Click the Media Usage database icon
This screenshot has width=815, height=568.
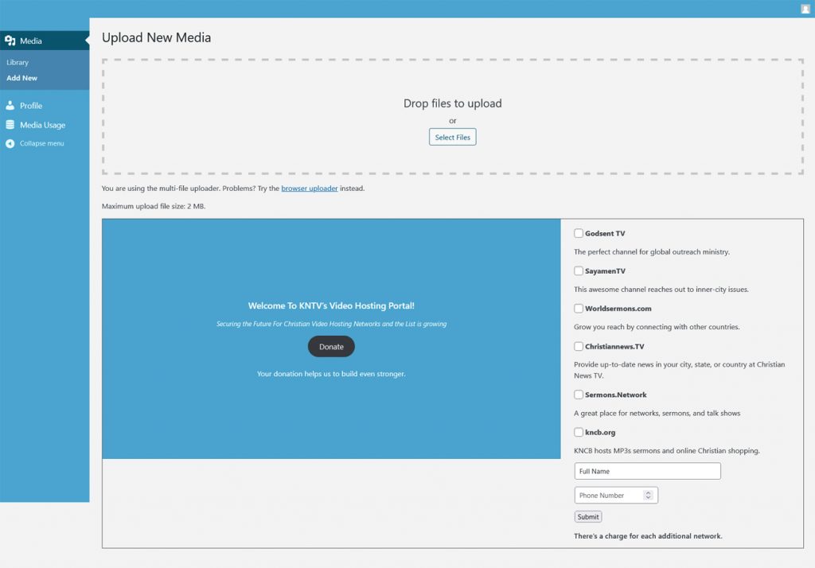10,125
